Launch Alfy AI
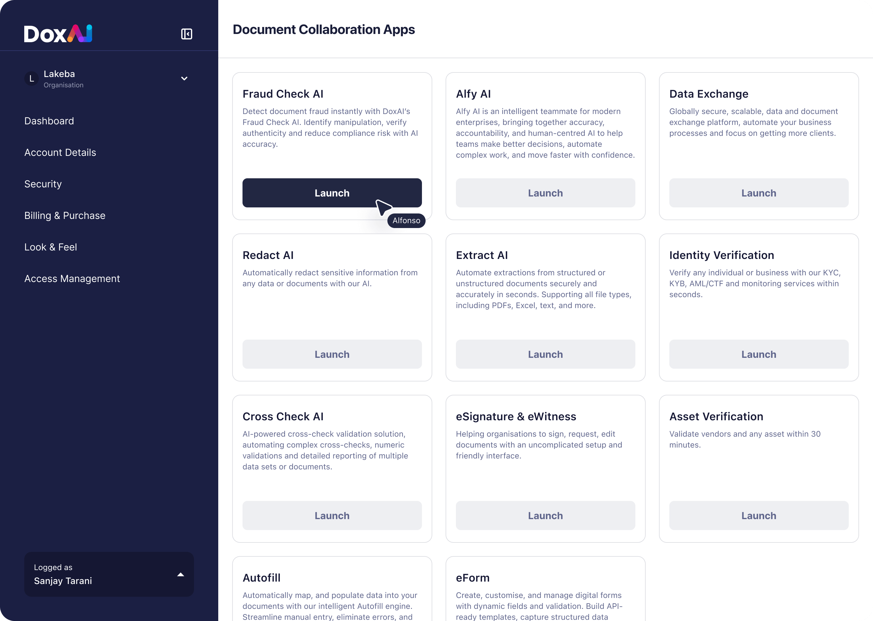Viewport: 873px width, 621px height. 545,193
